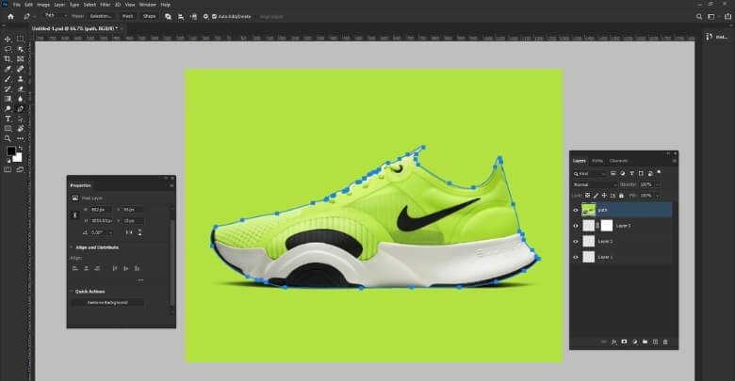
Task: Select the Dodge tool
Action: click(x=8, y=108)
